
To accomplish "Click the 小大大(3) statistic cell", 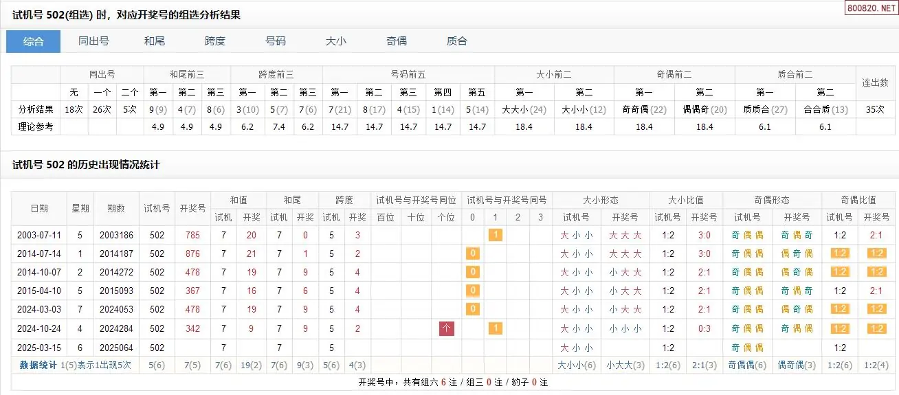I will pyautogui.click(x=625, y=365).
